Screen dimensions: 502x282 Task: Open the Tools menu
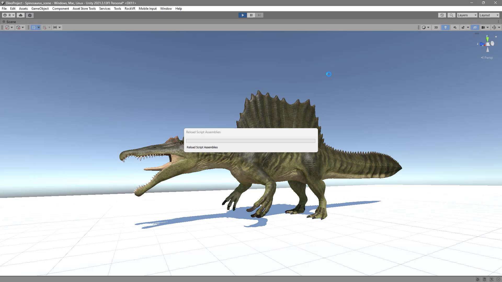click(x=117, y=9)
